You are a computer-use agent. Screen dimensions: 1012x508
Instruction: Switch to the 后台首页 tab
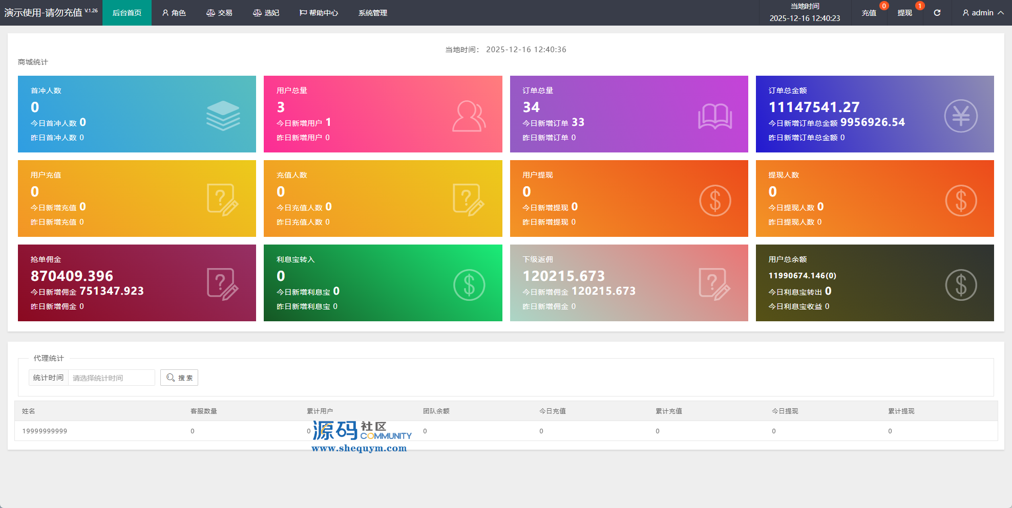point(127,13)
